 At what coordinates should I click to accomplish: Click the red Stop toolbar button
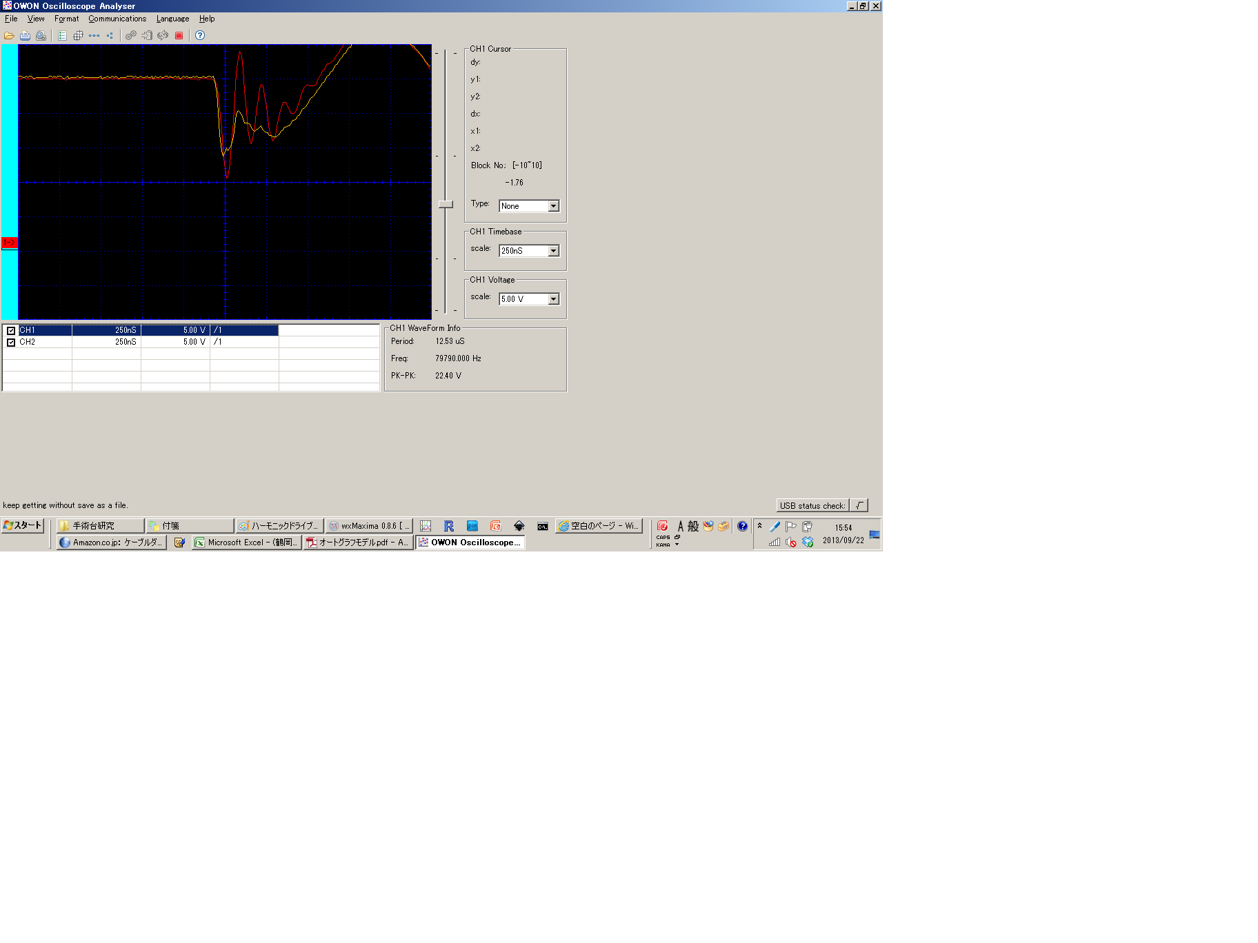click(179, 35)
